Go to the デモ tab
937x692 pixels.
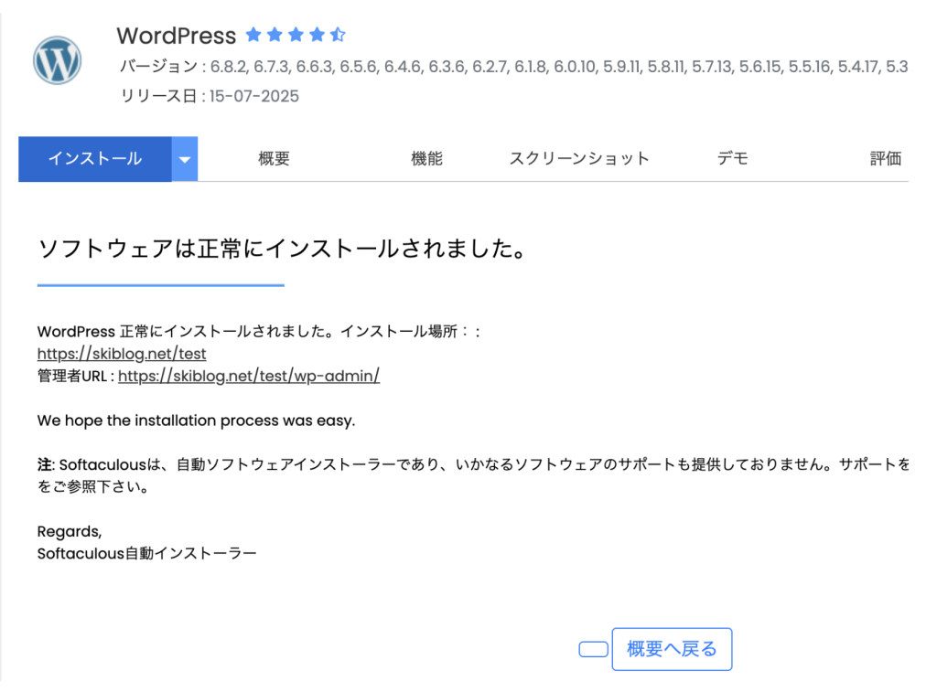(x=732, y=159)
